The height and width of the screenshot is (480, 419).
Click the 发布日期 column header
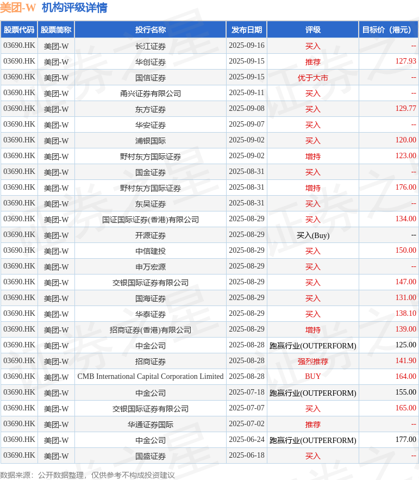point(246,30)
